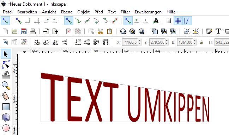Toggle snap to text baseline
This screenshot has width=229, height=135.
[156, 21]
